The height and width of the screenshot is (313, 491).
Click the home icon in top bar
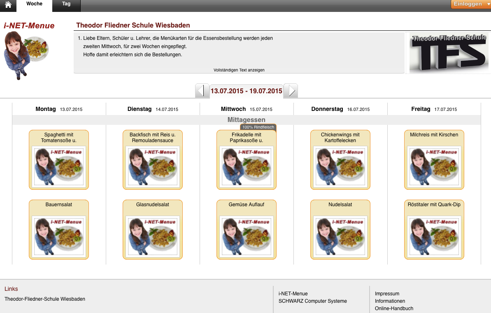[8, 5]
